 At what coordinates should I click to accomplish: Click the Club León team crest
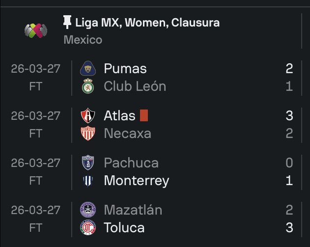pyautogui.click(x=87, y=87)
